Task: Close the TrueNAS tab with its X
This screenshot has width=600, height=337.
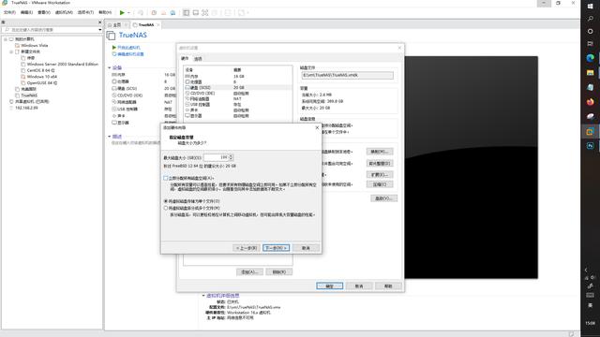Action: coord(157,25)
